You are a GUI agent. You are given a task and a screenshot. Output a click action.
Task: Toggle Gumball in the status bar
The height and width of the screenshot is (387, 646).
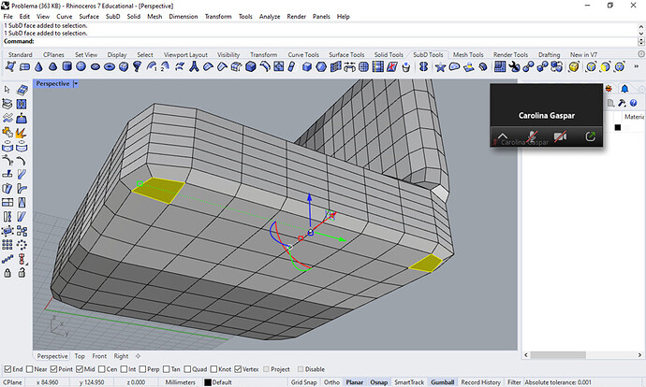443,382
